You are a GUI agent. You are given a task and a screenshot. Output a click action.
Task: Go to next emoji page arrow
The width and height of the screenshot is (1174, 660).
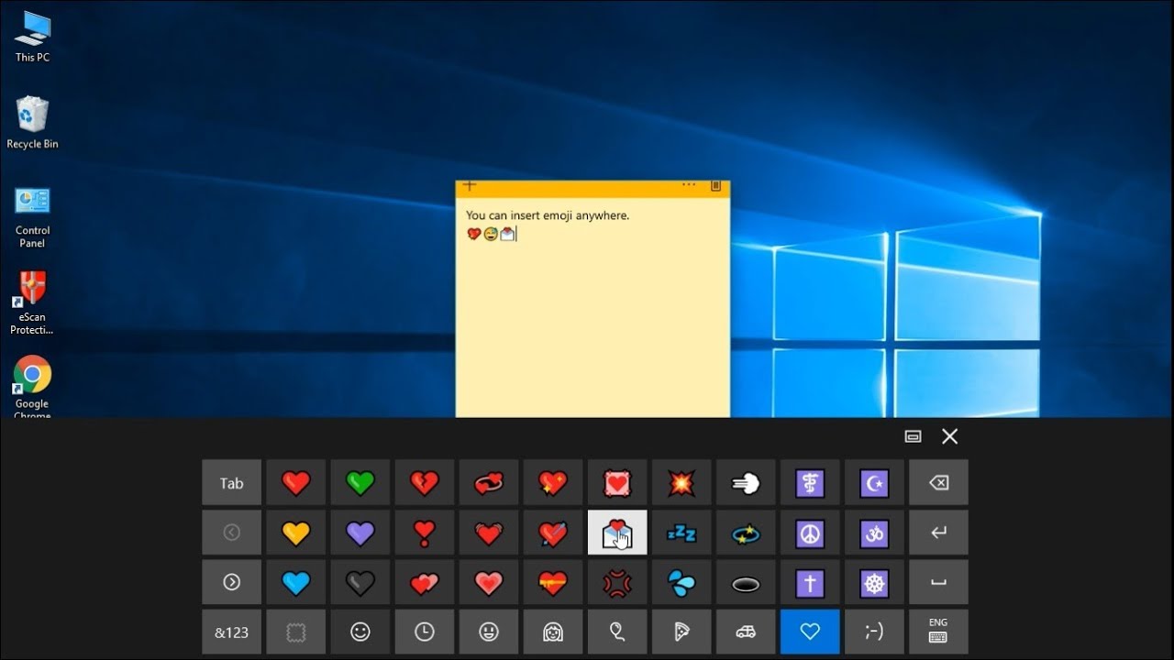coord(231,582)
